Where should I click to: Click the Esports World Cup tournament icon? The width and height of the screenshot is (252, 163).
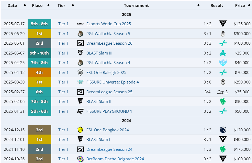(80, 24)
